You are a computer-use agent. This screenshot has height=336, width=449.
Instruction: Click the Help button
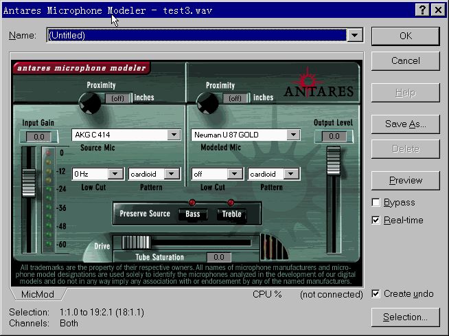406,93
